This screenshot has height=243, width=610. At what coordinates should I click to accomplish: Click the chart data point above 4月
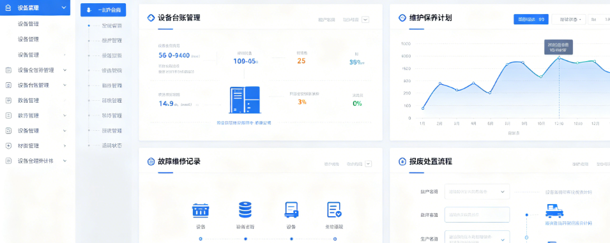473,83
